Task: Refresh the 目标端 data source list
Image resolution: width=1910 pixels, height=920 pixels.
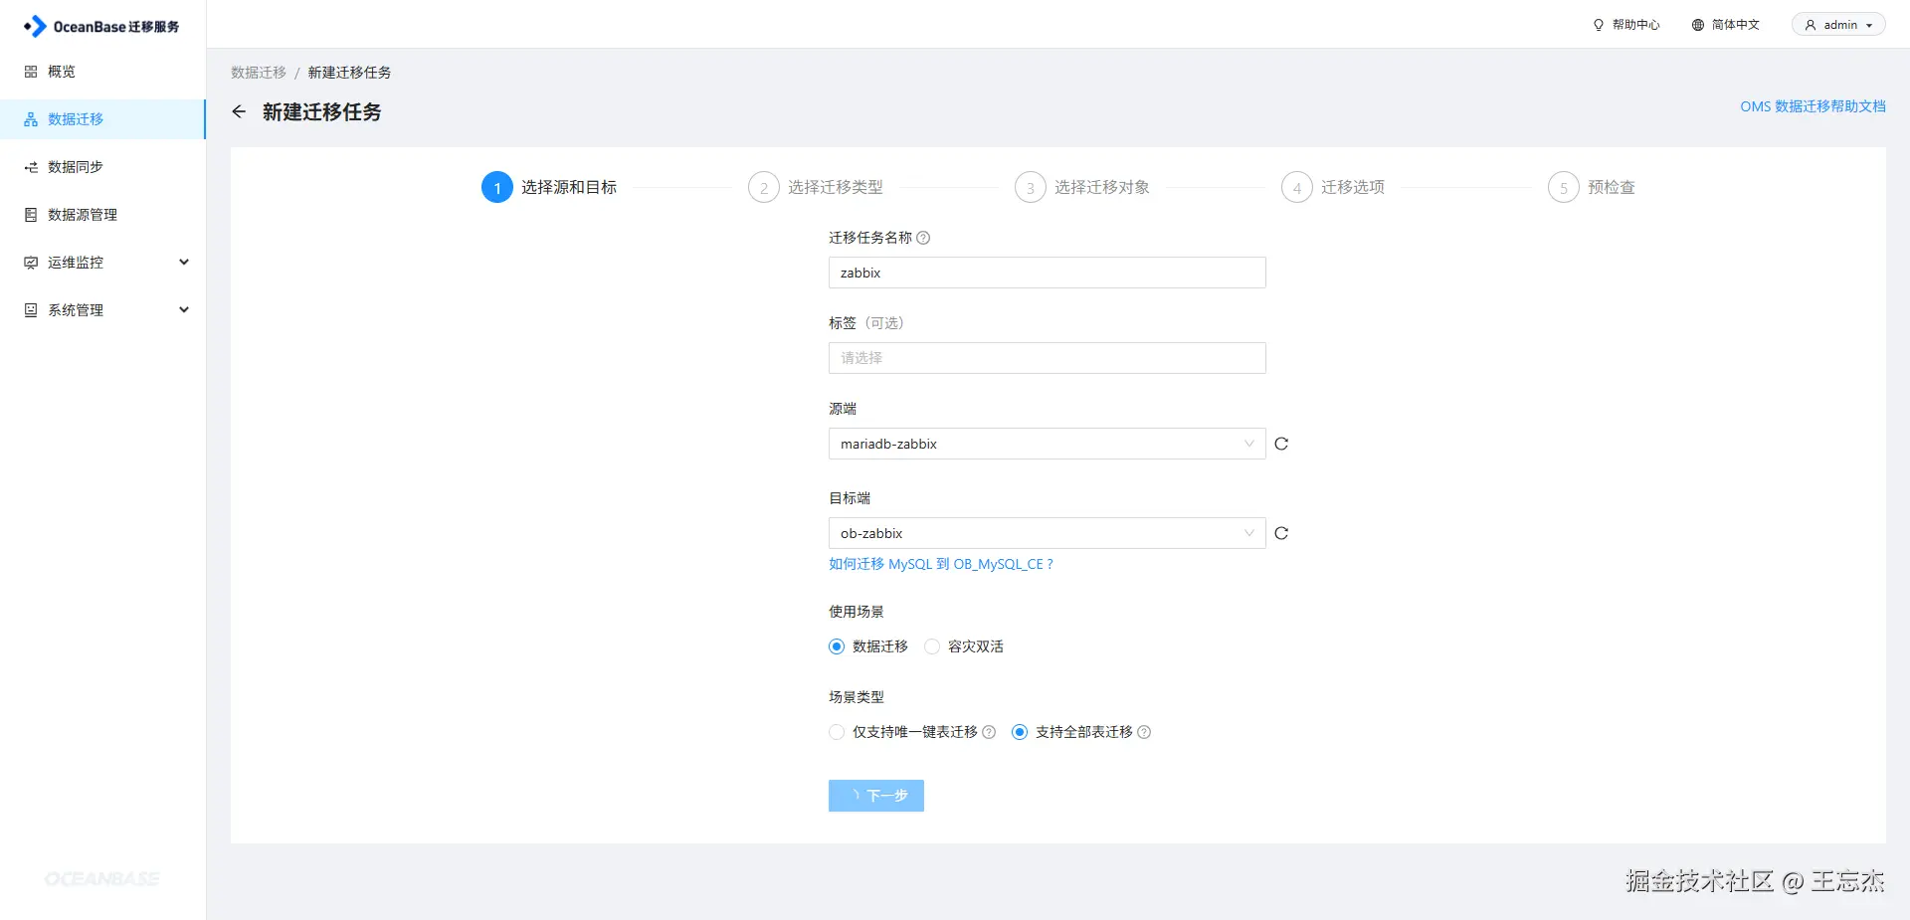Action: click(x=1281, y=533)
